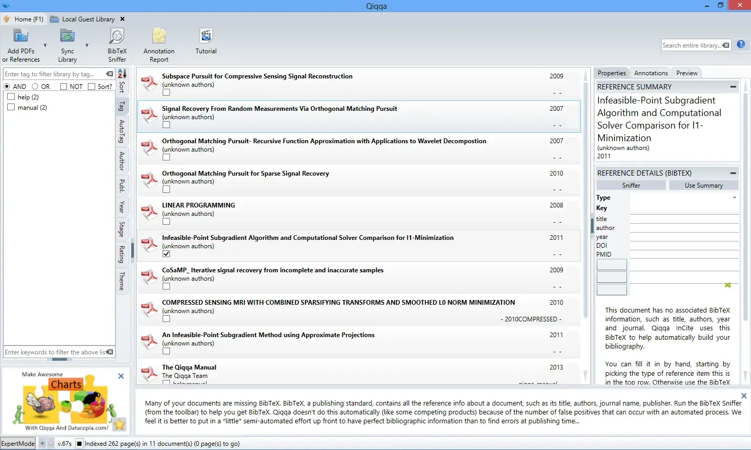The height and width of the screenshot is (450, 751).
Task: Select the OR radio button
Action: (x=35, y=86)
